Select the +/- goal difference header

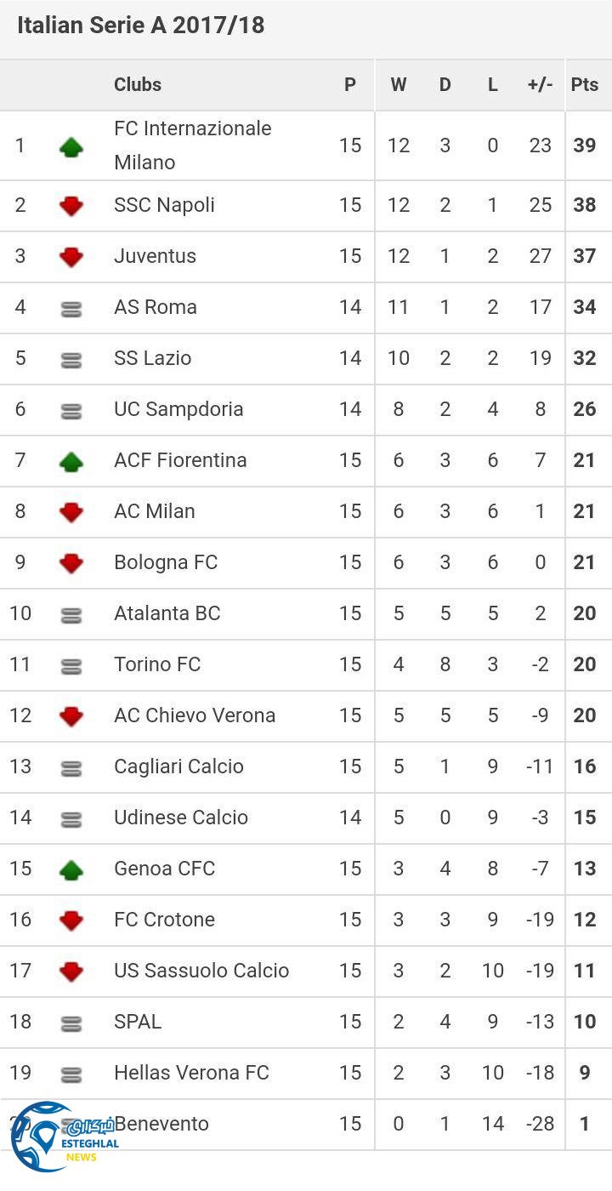click(540, 84)
